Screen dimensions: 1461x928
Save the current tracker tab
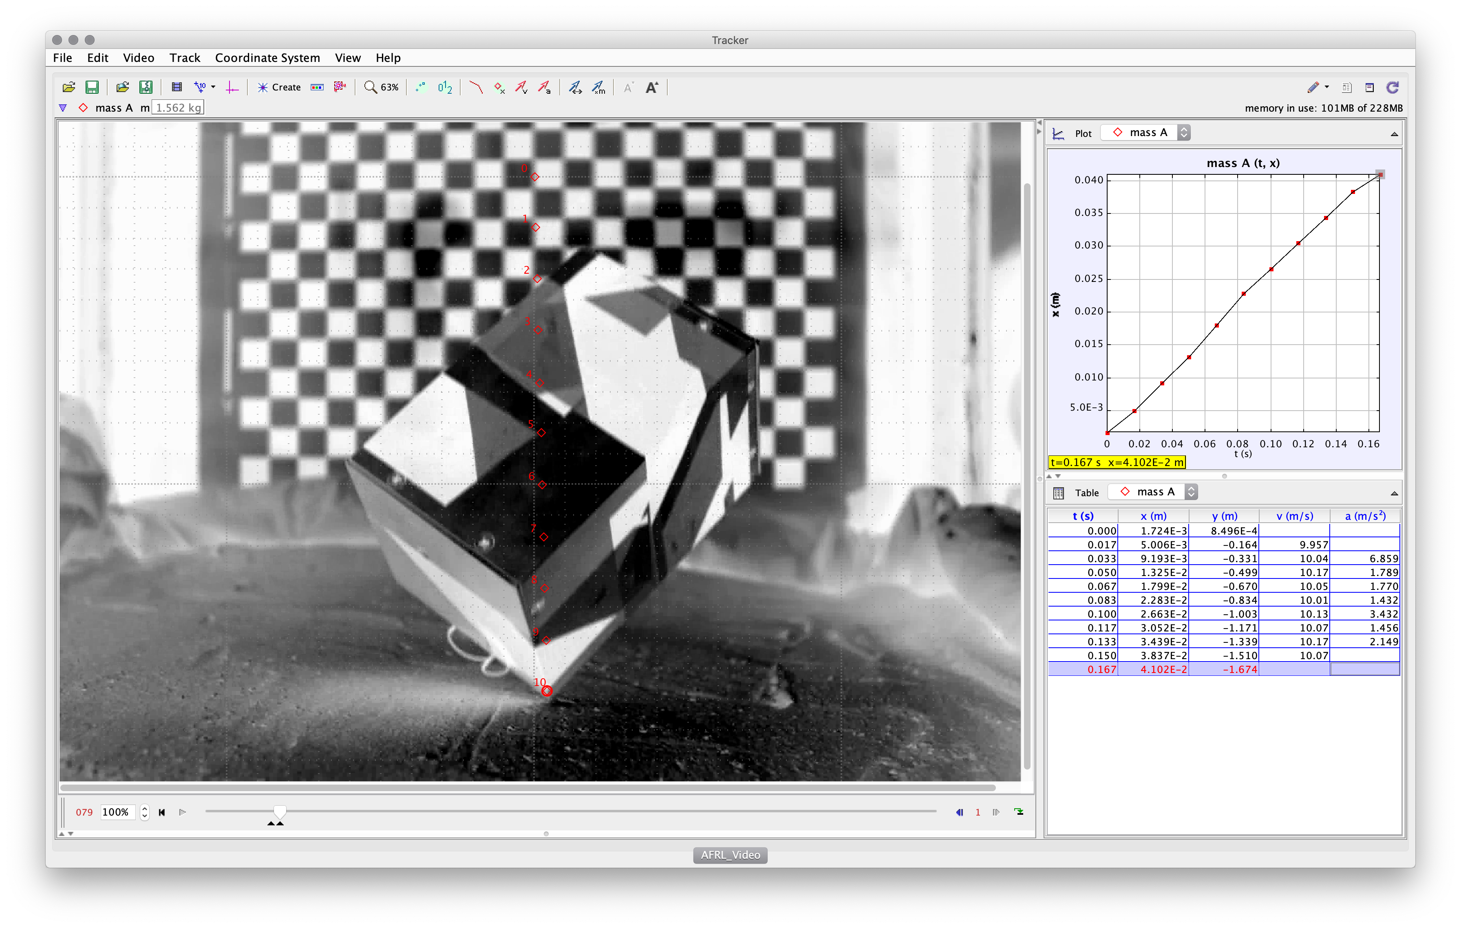(92, 87)
